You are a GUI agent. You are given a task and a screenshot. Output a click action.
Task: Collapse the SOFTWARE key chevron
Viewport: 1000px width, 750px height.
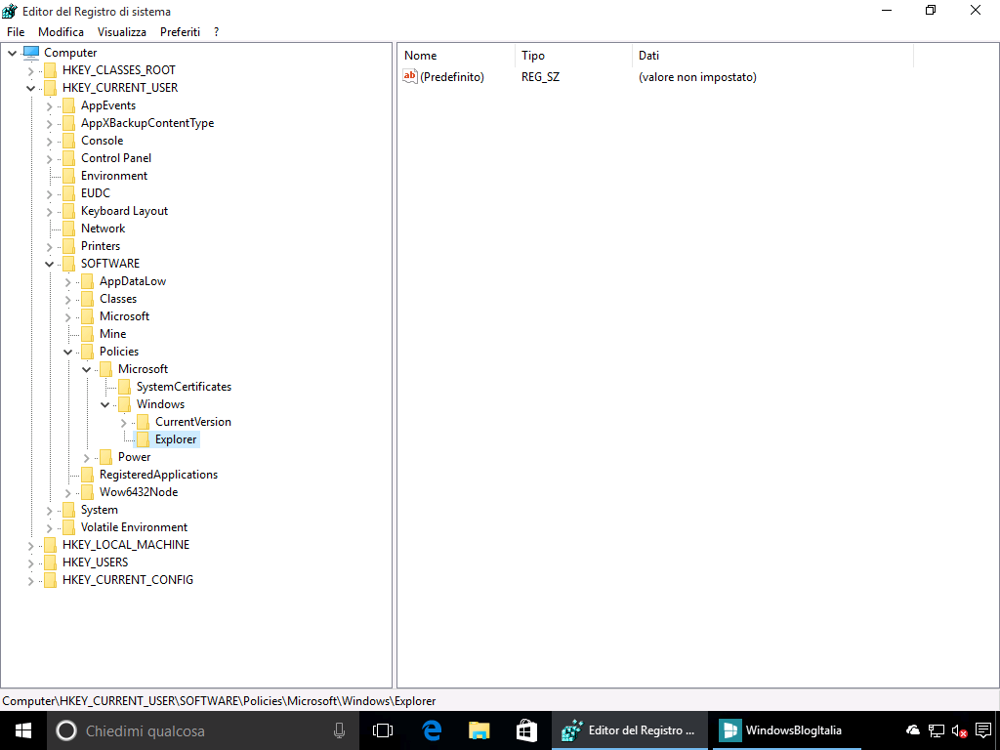[x=49, y=264]
